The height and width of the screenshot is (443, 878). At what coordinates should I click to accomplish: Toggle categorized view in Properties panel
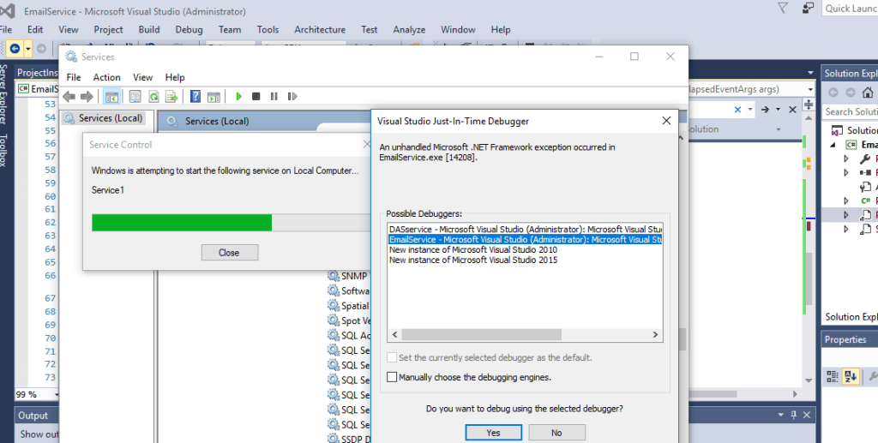coord(833,375)
